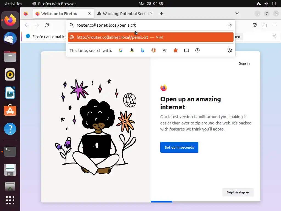Screen dimensions: 281x211
Task: Search open tabs via the tabs icon
Action: click(x=187, y=51)
